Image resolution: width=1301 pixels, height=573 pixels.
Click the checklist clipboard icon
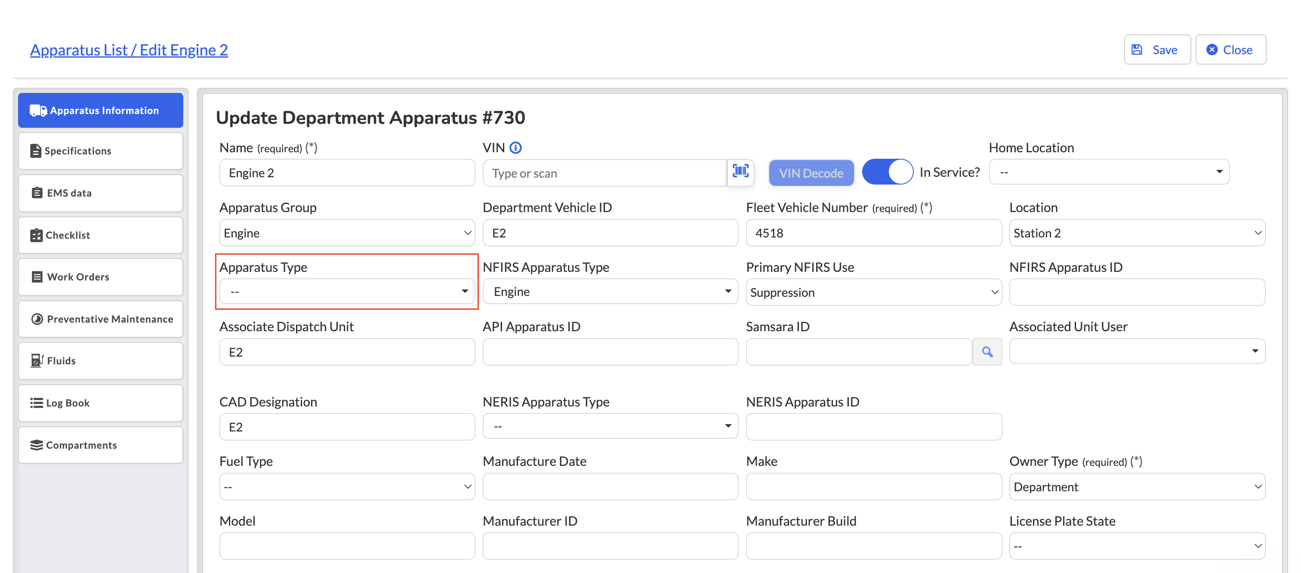tap(37, 235)
